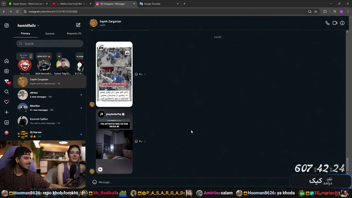This screenshot has height=198, width=352.
Task: Click the browser address bar
Action: click(x=165, y=12)
